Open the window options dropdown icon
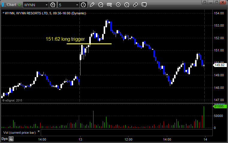Screen dimensions: 228x143 pos(205,2)
